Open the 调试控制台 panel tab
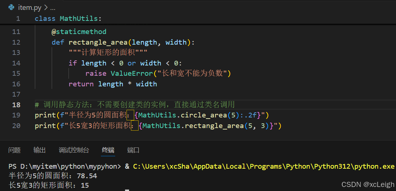This screenshot has height=191, width=396. (x=74, y=150)
